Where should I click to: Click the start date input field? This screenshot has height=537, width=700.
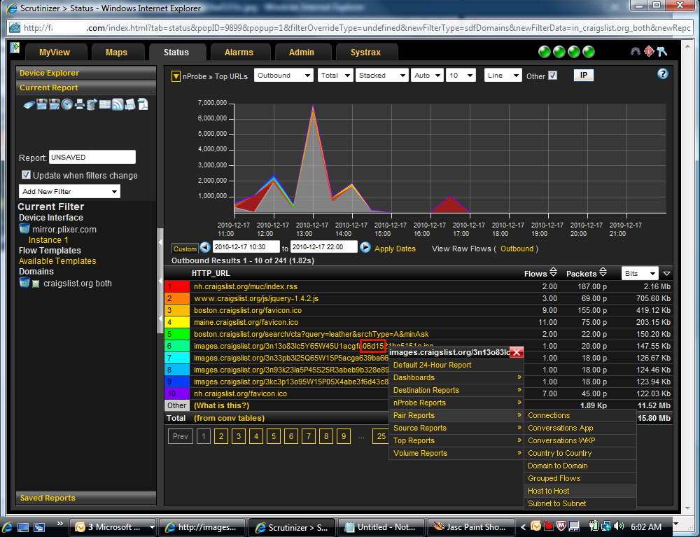click(x=246, y=247)
